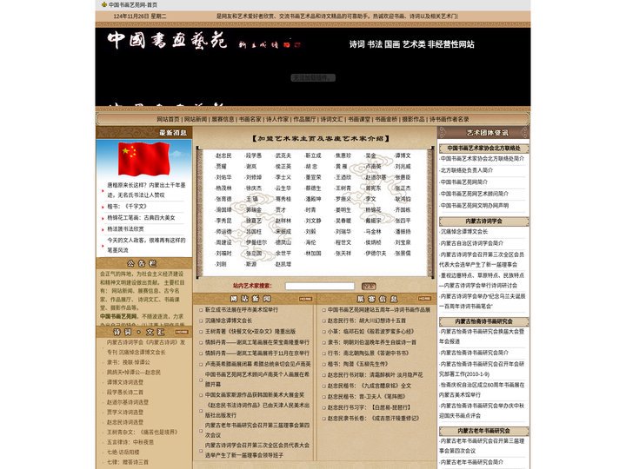This screenshot has width=626, height=469.
Task: Open 卢禹英希腊画展闭幕 news link
Action: 258,364
